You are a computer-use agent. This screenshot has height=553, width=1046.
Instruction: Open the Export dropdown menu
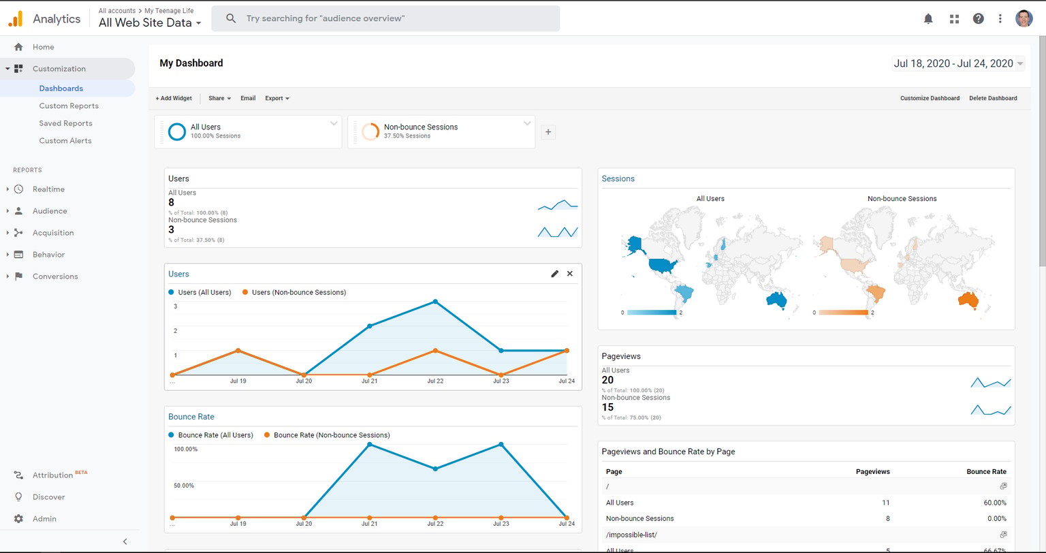click(x=277, y=98)
